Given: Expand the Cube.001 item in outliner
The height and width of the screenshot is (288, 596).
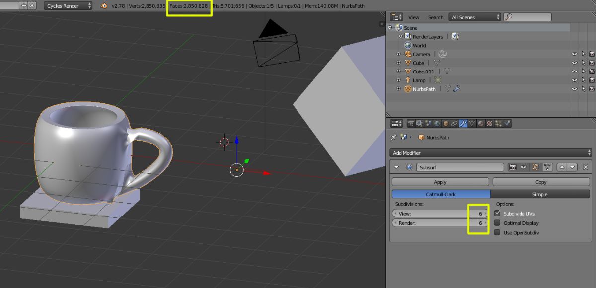Looking at the screenshot, I should click(399, 72).
